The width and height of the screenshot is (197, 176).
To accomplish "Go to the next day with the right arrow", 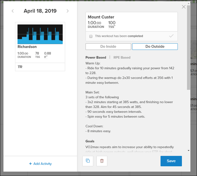I will 68,11.
